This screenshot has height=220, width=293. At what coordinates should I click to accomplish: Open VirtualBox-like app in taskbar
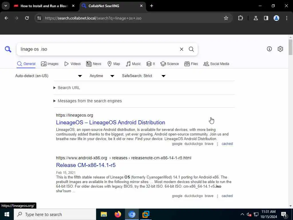tap(146, 214)
